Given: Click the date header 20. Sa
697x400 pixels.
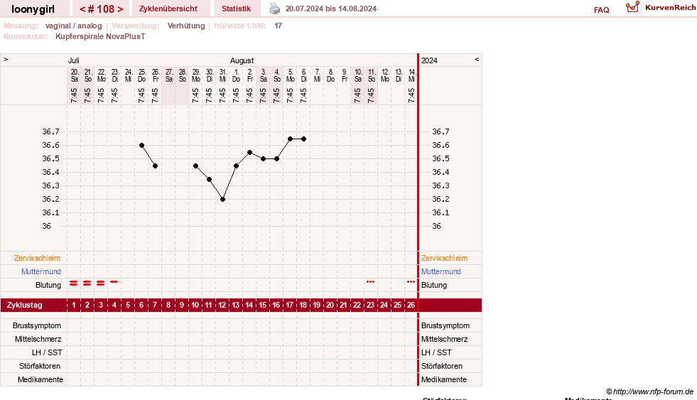Looking at the screenshot, I should point(75,75).
